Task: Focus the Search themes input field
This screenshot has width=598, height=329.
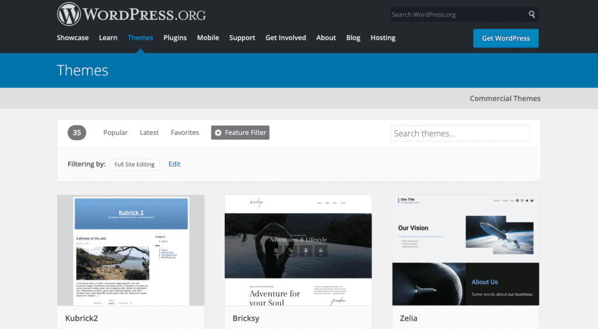Action: pos(460,133)
